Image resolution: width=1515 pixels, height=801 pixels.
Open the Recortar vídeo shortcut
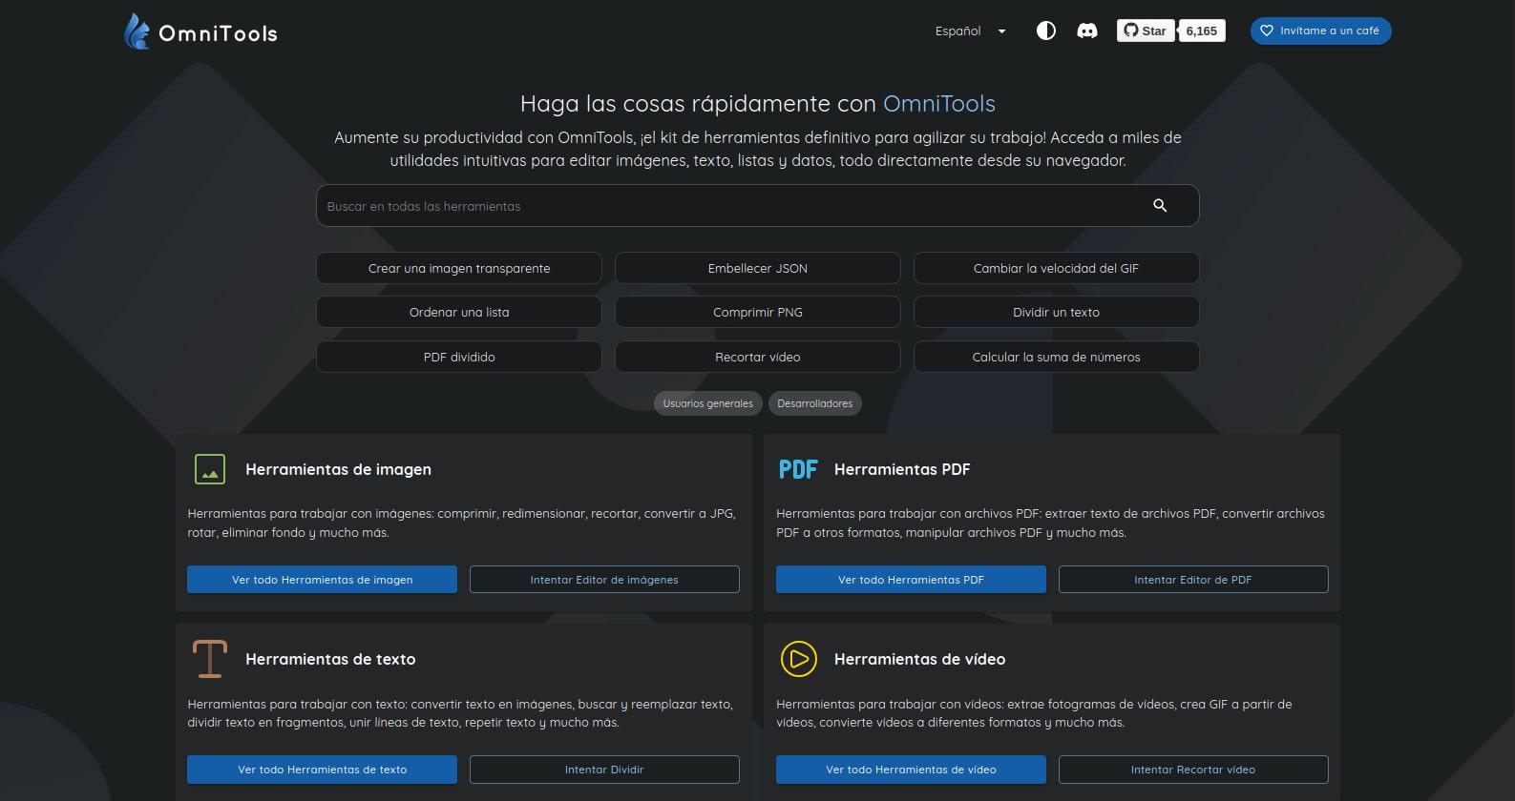(757, 357)
